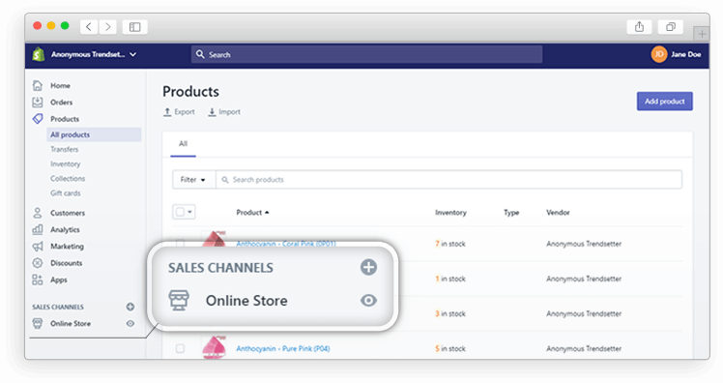Viewport: 723px width, 383px height.
Task: Sort by the Product column header
Action: click(x=252, y=212)
